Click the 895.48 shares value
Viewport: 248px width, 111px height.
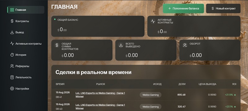[x=181, y=95]
